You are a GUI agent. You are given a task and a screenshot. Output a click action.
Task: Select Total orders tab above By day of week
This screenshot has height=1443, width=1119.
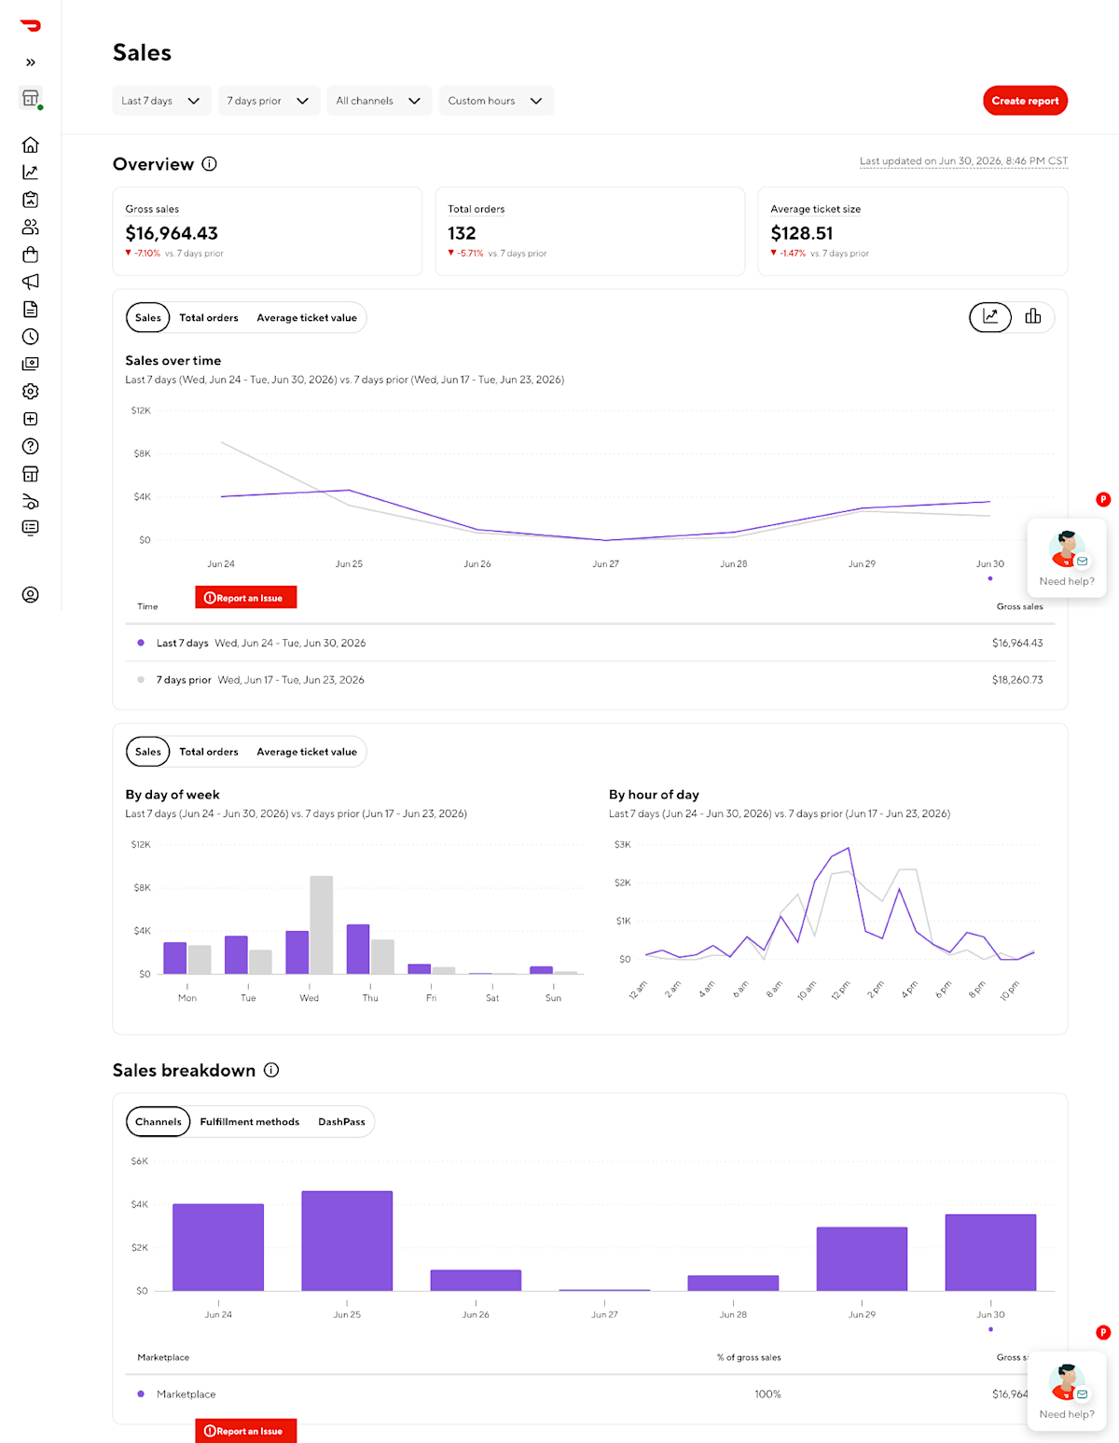[209, 752]
